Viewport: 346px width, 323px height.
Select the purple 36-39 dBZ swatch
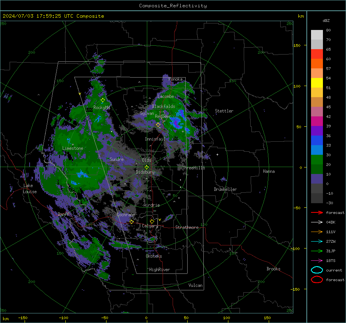[317, 131]
